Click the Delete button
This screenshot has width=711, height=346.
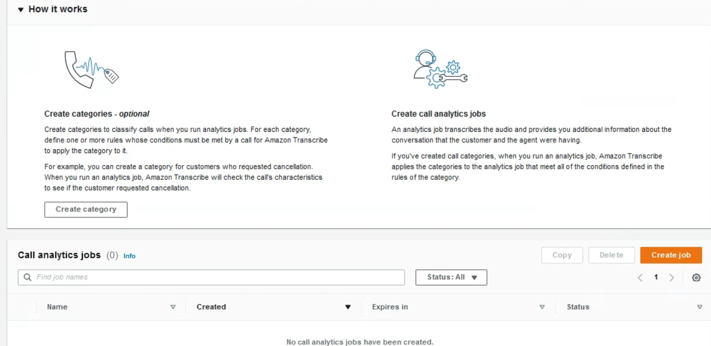[x=611, y=255]
